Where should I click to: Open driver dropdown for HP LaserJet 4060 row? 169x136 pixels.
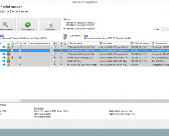pos(51,54)
